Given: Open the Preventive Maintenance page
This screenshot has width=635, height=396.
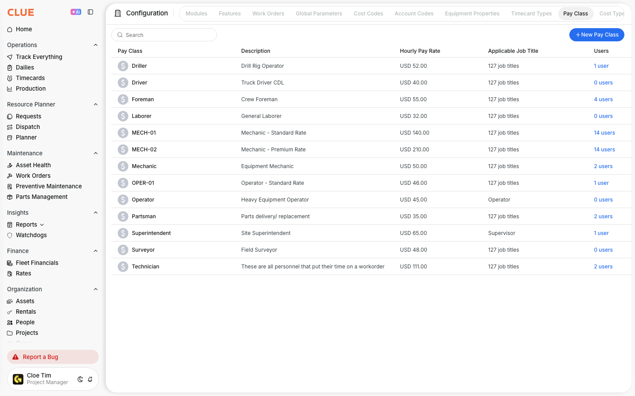Looking at the screenshot, I should tap(49, 187).
